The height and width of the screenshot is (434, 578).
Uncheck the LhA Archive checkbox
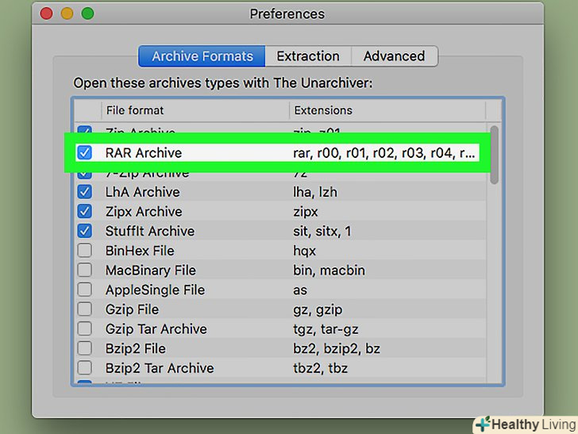tap(84, 192)
